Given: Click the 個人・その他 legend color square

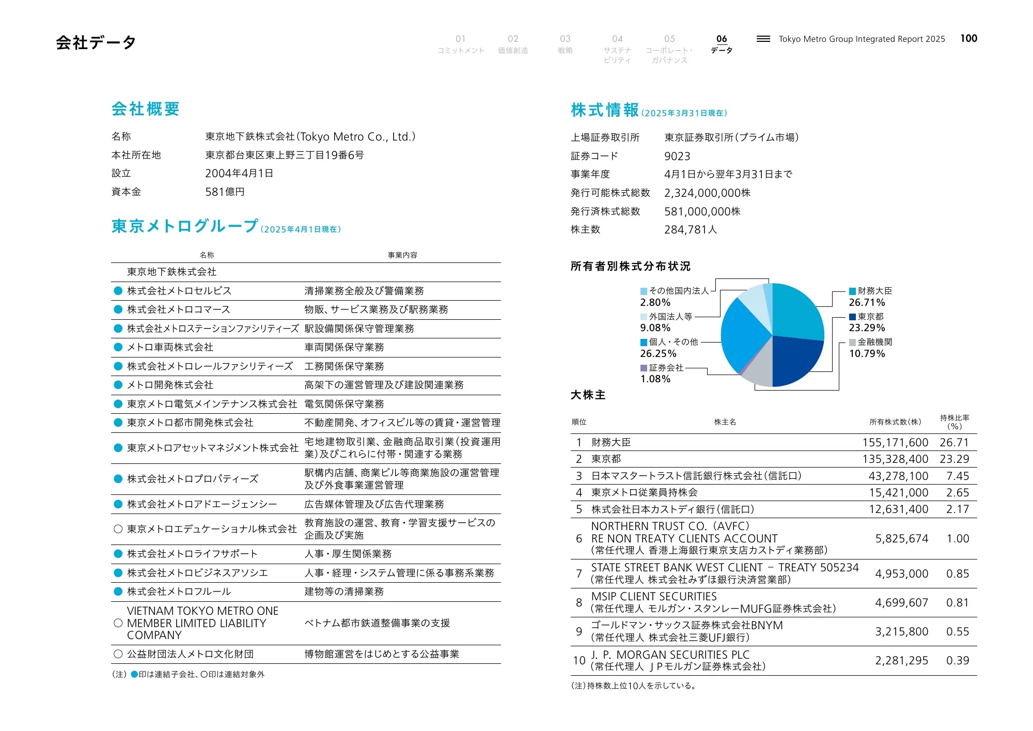Looking at the screenshot, I should point(644,342).
